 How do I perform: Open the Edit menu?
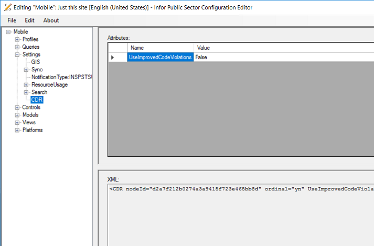(x=29, y=20)
